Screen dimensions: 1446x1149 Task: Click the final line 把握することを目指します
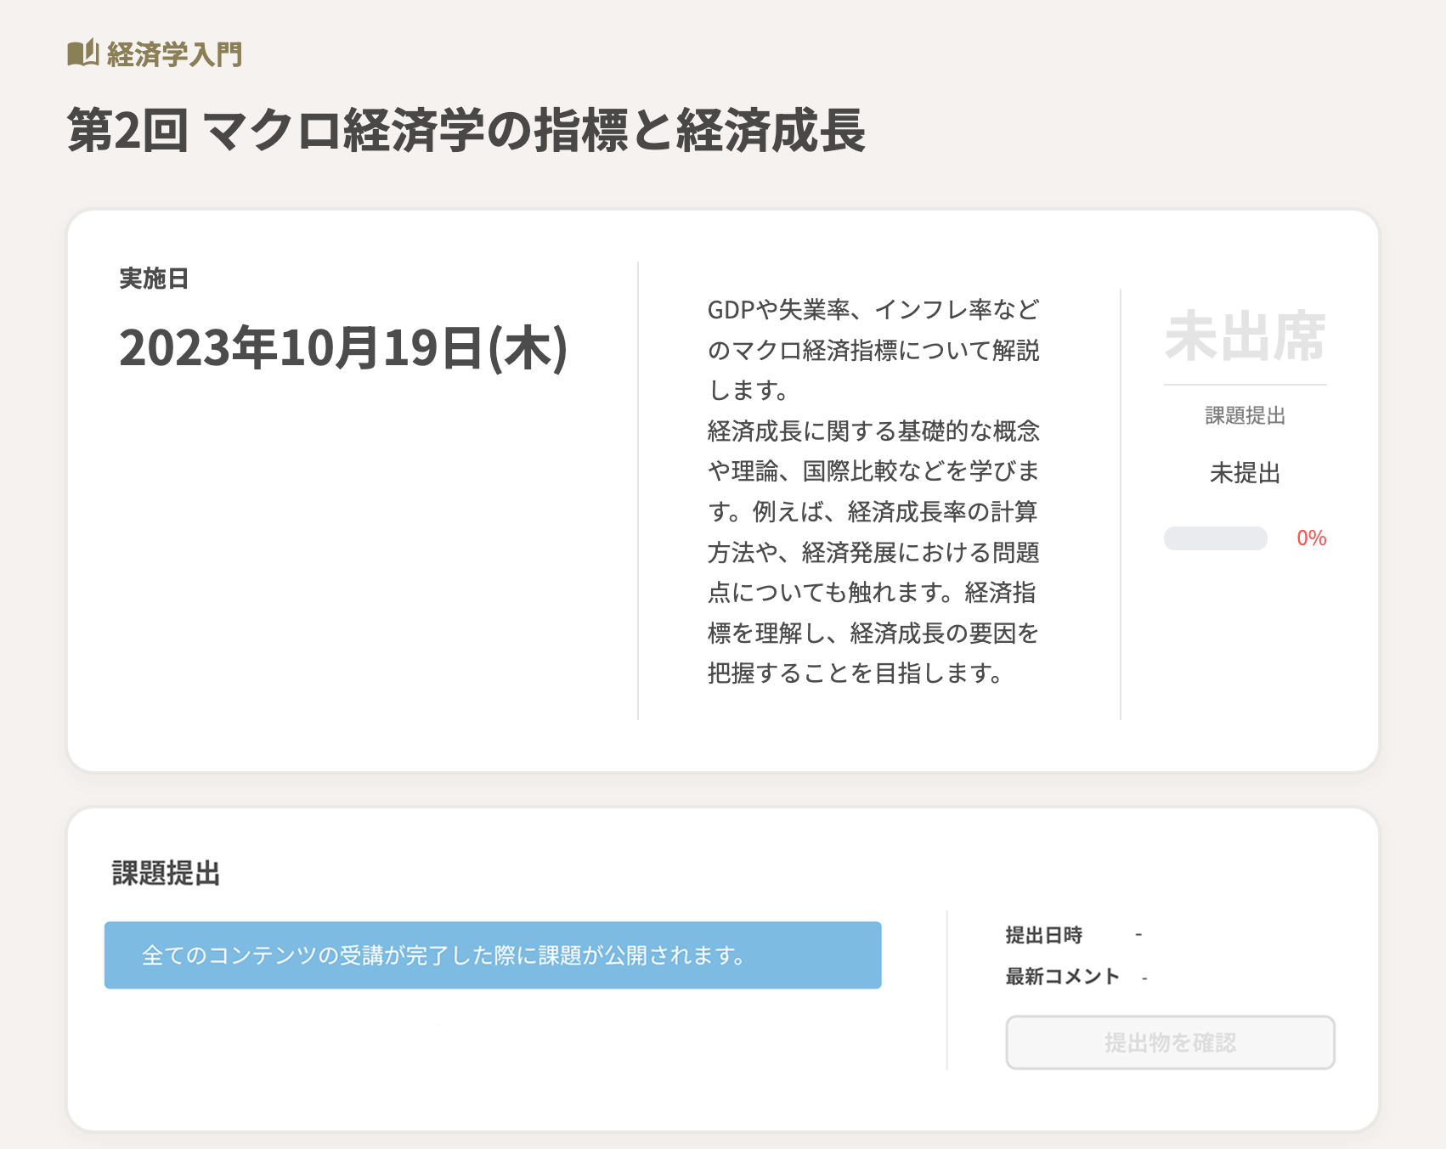[x=856, y=673]
